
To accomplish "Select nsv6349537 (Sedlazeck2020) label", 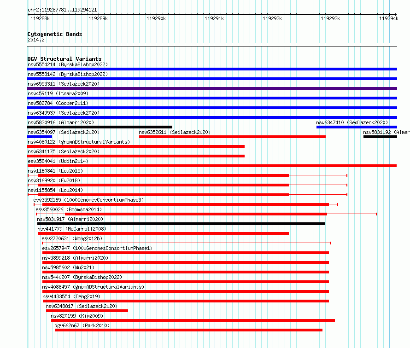I will (x=64, y=113).
